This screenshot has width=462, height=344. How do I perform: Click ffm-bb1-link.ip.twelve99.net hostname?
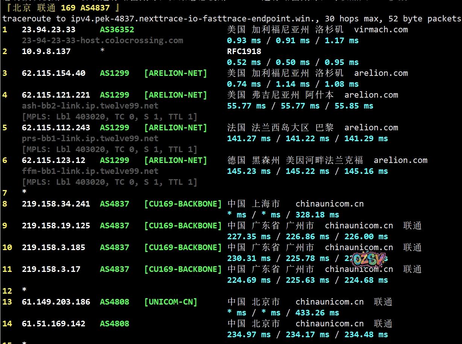point(90,171)
